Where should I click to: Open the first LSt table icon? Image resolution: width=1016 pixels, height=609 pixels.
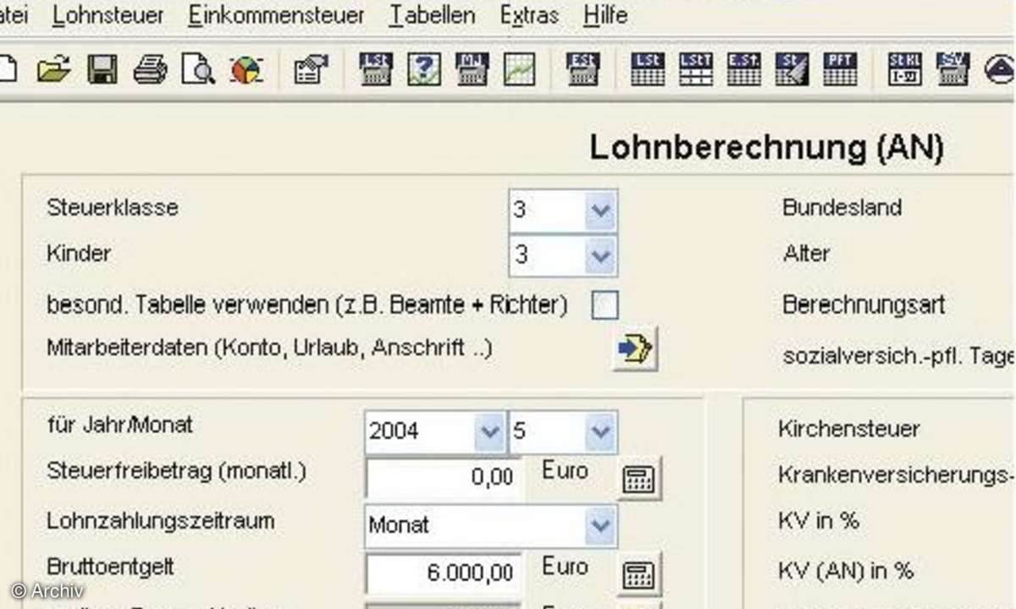tap(648, 69)
